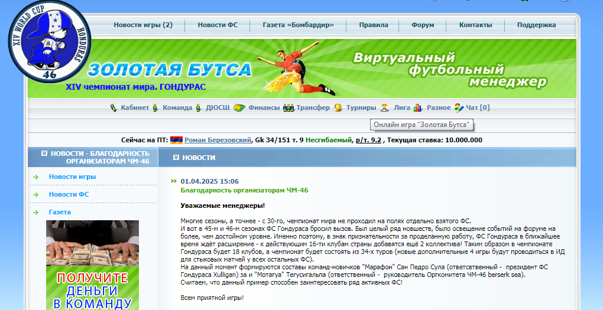Click the text Всем приятной игры!
The image size is (603, 310).
click(212, 298)
